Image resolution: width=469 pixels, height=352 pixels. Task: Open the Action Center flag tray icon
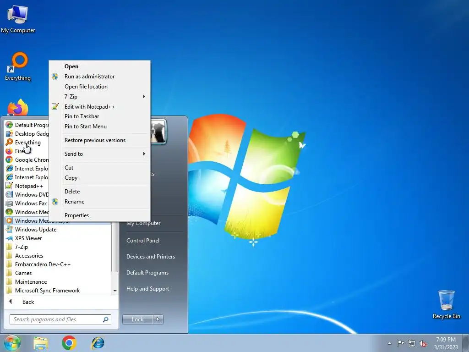400,343
